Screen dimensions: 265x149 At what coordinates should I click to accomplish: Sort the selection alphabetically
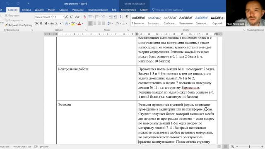[x=121, y=17]
